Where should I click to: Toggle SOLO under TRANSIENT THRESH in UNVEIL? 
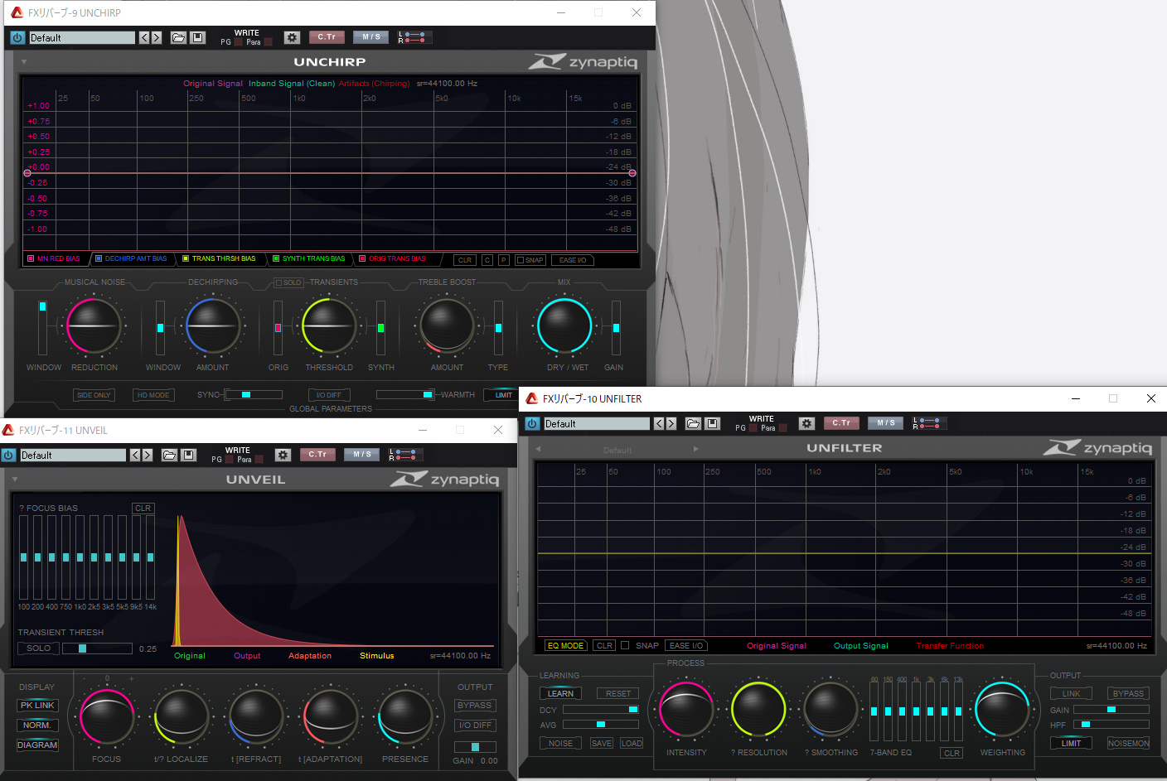click(39, 648)
